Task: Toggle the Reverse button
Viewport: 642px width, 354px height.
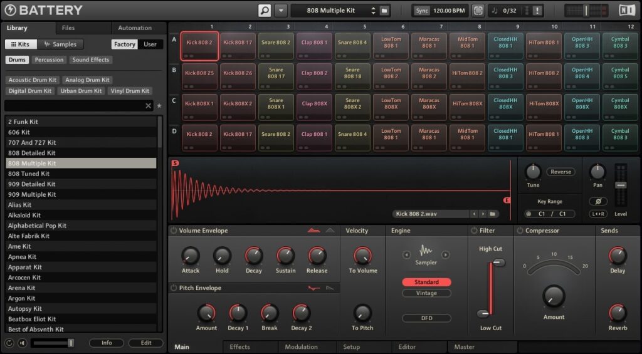Action: 560,172
